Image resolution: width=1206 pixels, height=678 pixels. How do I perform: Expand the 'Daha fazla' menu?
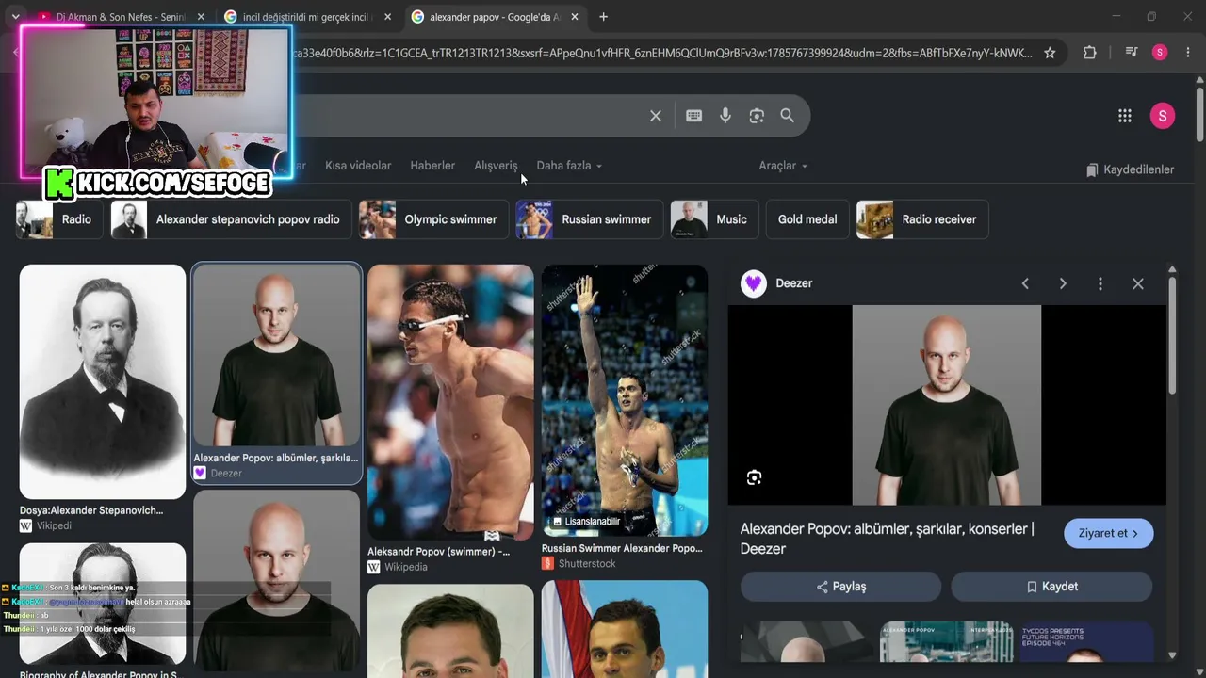tap(569, 166)
